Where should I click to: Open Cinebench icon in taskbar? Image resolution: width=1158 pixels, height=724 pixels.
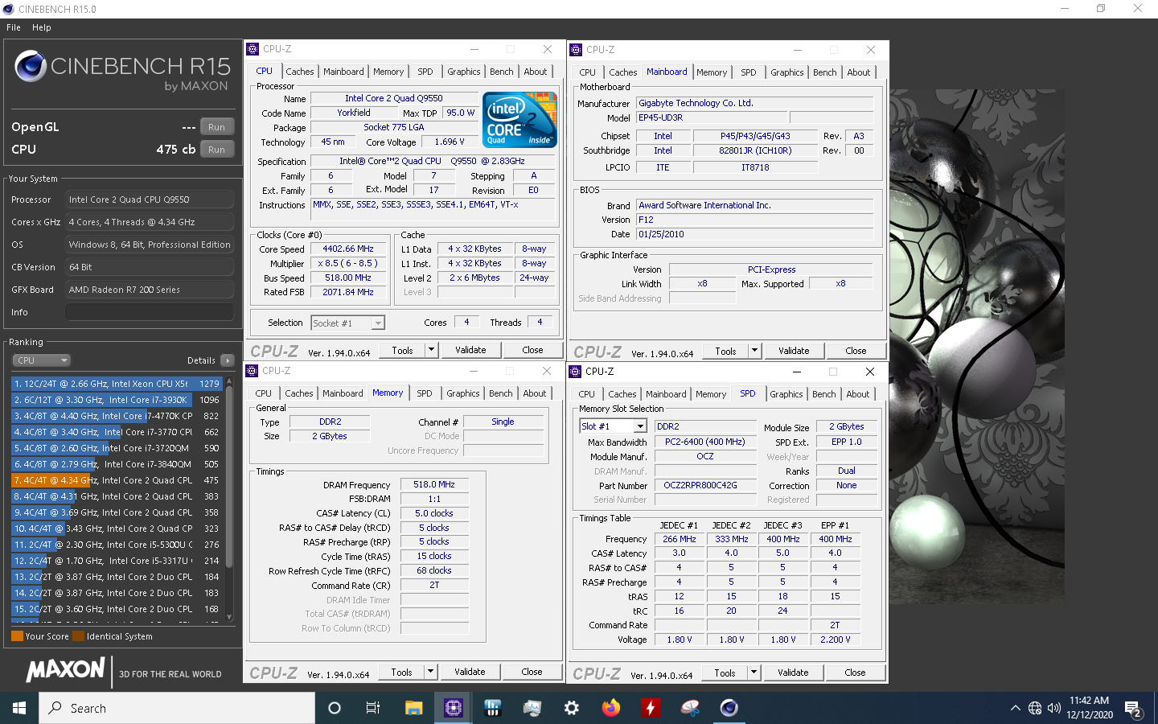pyautogui.click(x=729, y=708)
